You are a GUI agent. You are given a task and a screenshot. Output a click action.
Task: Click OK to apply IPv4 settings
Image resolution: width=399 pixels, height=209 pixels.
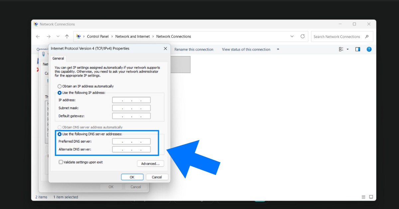pos(132,177)
